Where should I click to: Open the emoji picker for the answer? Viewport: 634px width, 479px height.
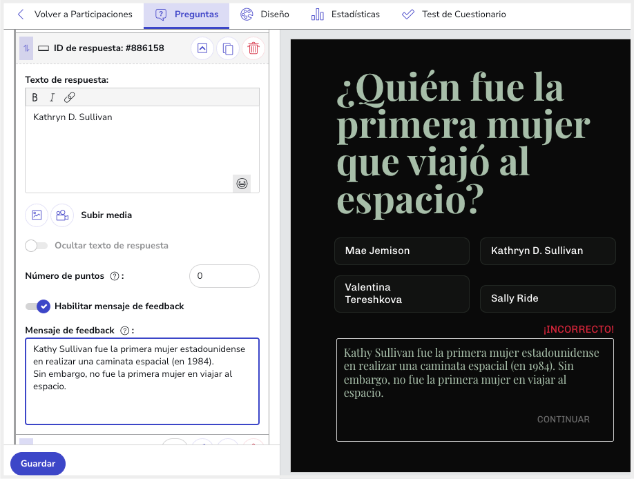pyautogui.click(x=242, y=184)
